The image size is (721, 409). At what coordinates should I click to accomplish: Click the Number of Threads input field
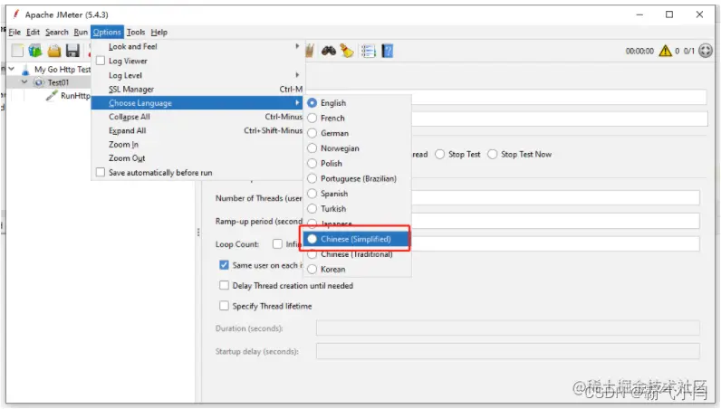coord(555,198)
